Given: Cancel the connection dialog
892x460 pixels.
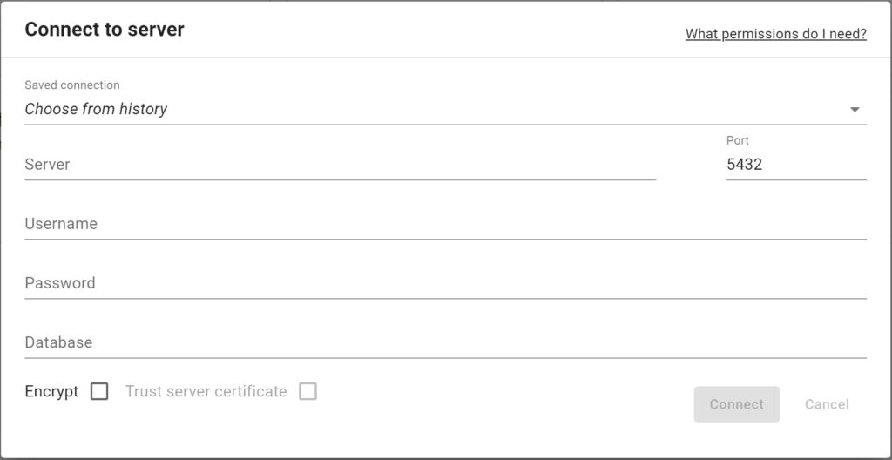Looking at the screenshot, I should click(x=827, y=404).
